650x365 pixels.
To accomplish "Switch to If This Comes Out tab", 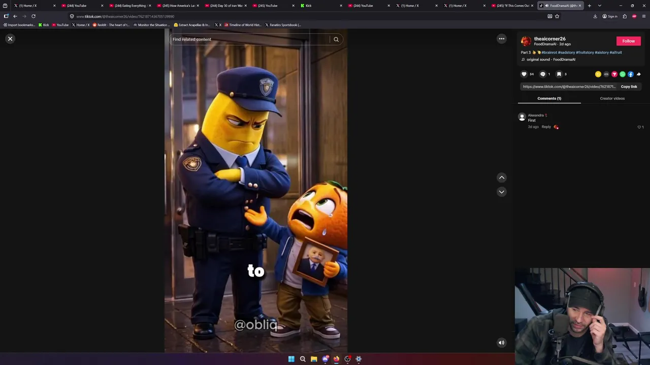I will pos(513,6).
